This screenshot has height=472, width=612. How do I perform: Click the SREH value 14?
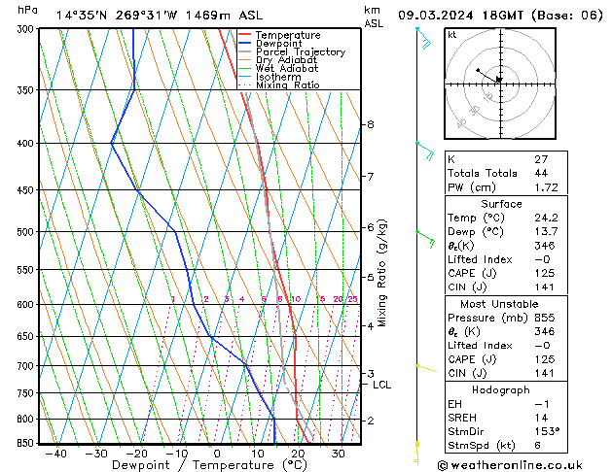541,418
